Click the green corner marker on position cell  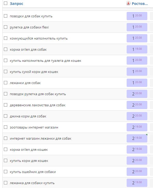(147, 135)
